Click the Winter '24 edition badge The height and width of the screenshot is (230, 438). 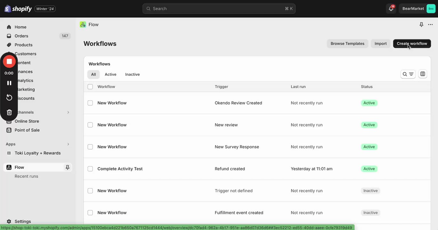[45, 9]
